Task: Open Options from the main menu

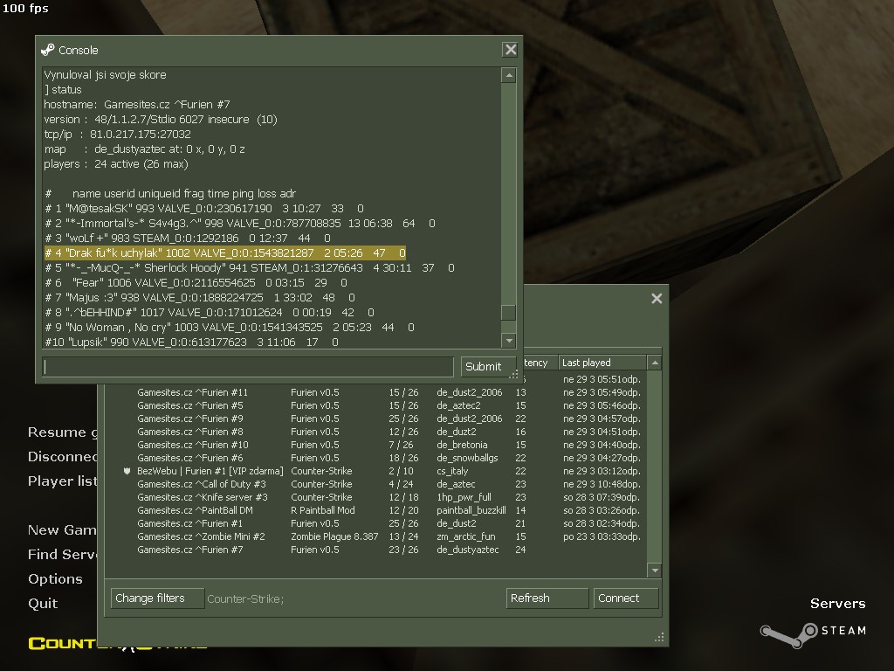Action: (x=55, y=579)
